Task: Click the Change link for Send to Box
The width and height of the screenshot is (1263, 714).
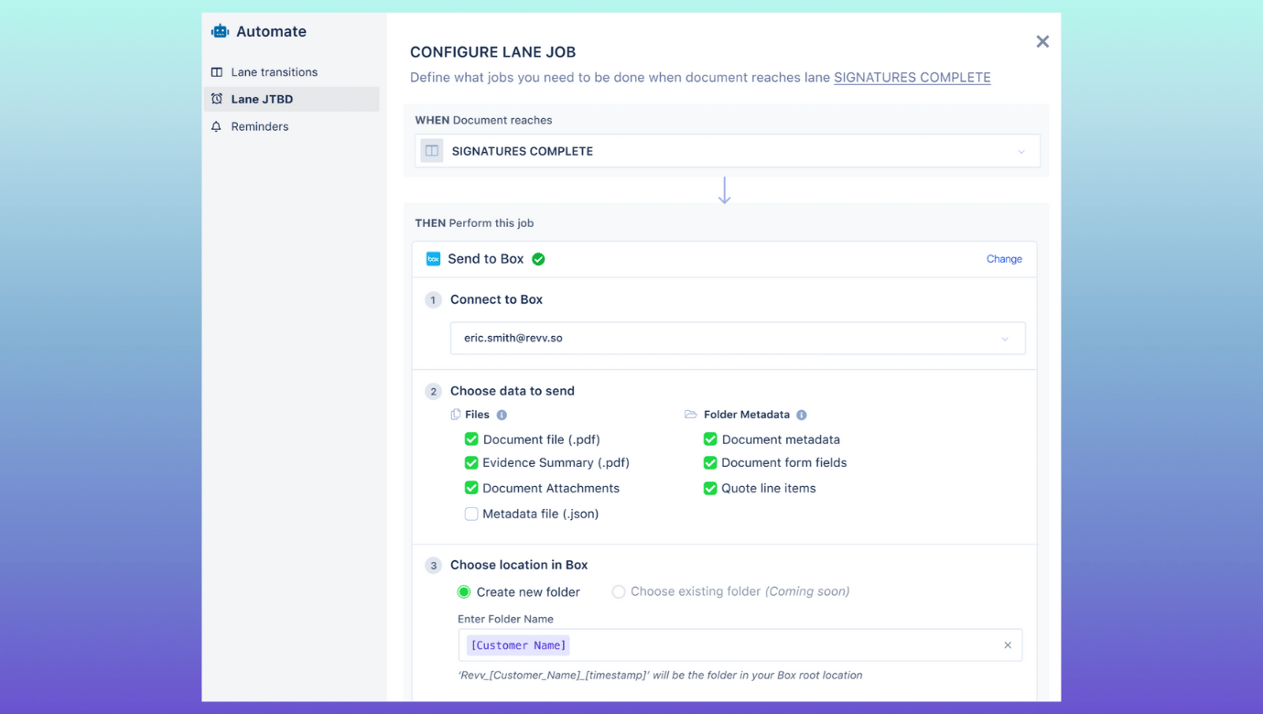Action: pyautogui.click(x=1004, y=259)
